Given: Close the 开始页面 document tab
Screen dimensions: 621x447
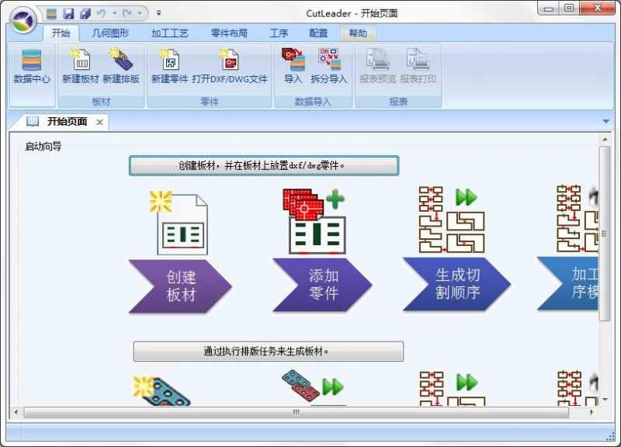Looking at the screenshot, I should 100,123.
